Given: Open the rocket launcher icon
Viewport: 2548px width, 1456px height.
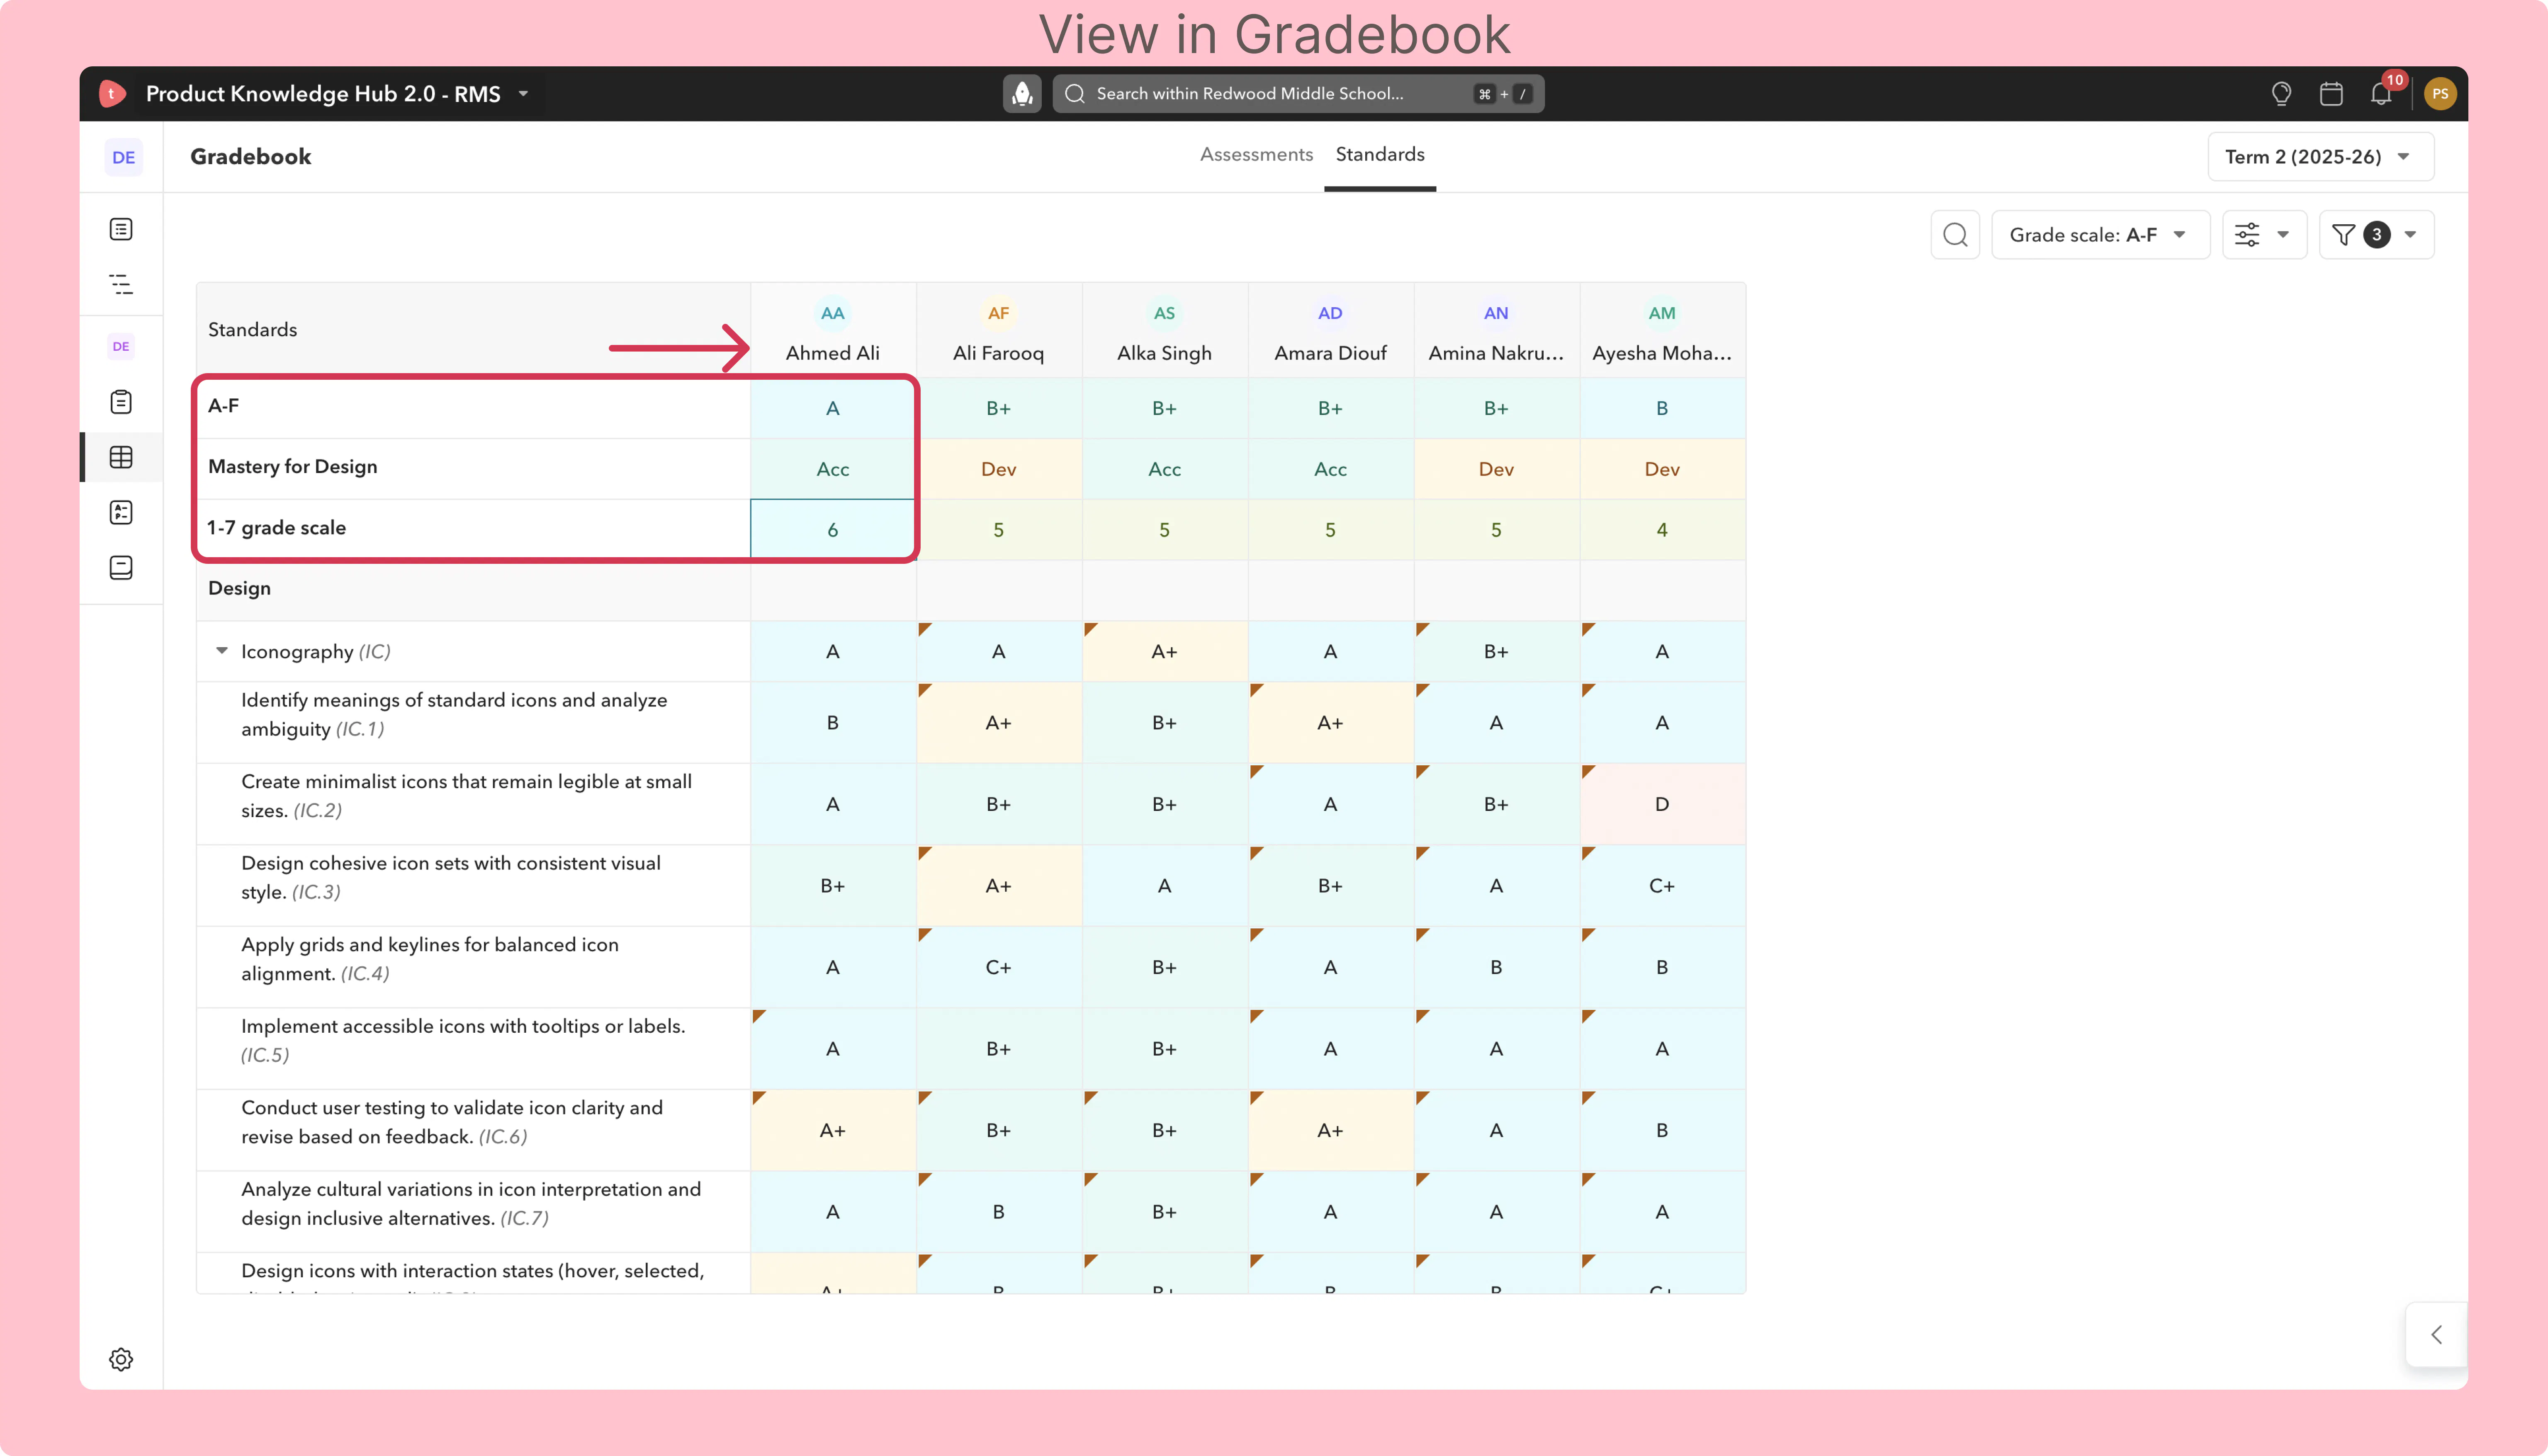Looking at the screenshot, I should coord(1022,94).
